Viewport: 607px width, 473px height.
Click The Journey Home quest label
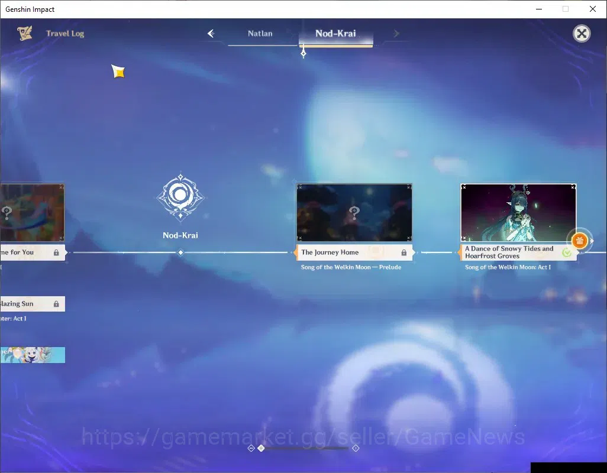point(354,252)
